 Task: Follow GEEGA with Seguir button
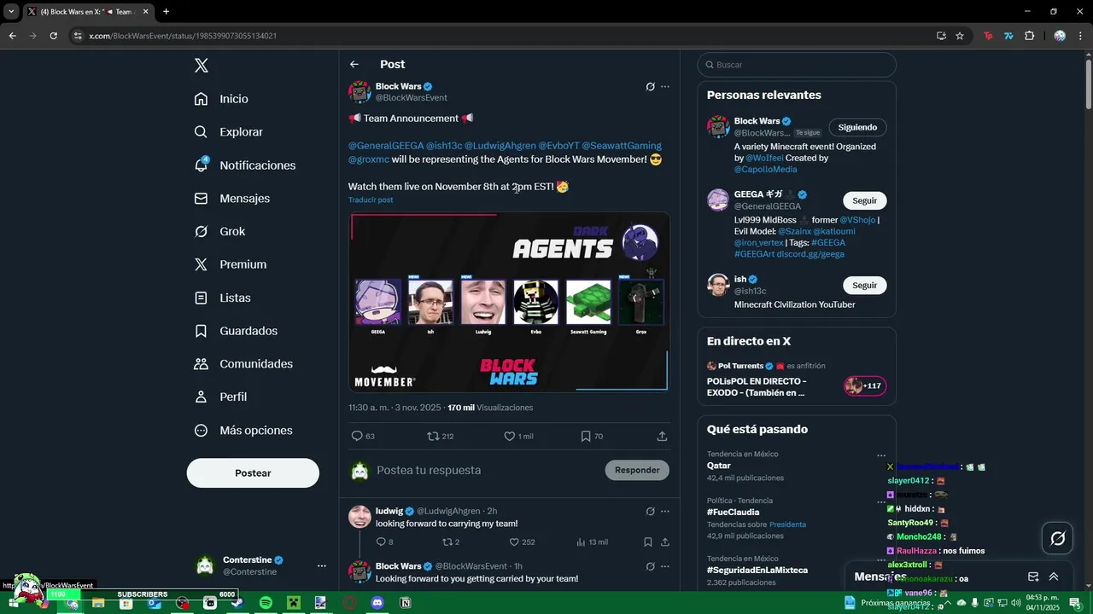[864, 200]
